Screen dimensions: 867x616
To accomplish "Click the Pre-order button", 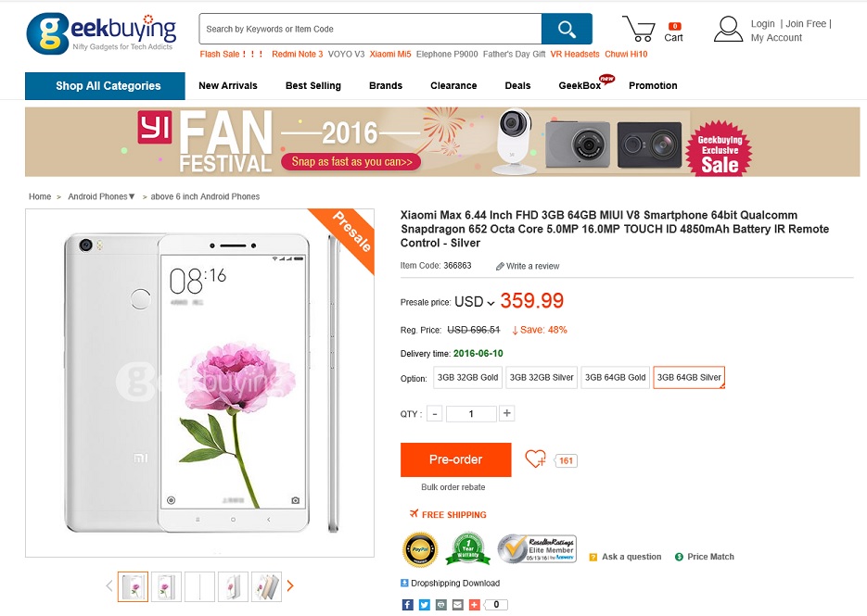I will point(455,459).
